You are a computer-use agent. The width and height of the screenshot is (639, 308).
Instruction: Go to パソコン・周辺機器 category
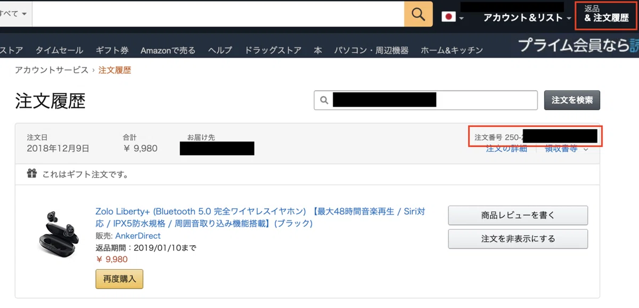pos(371,50)
